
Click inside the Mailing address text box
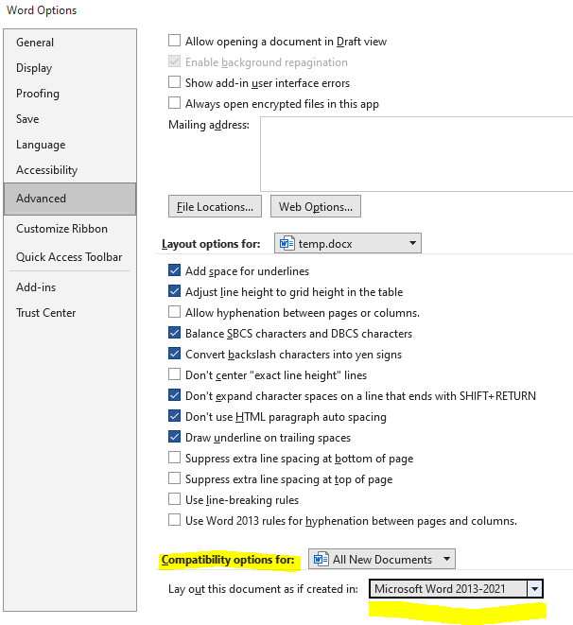(416, 154)
